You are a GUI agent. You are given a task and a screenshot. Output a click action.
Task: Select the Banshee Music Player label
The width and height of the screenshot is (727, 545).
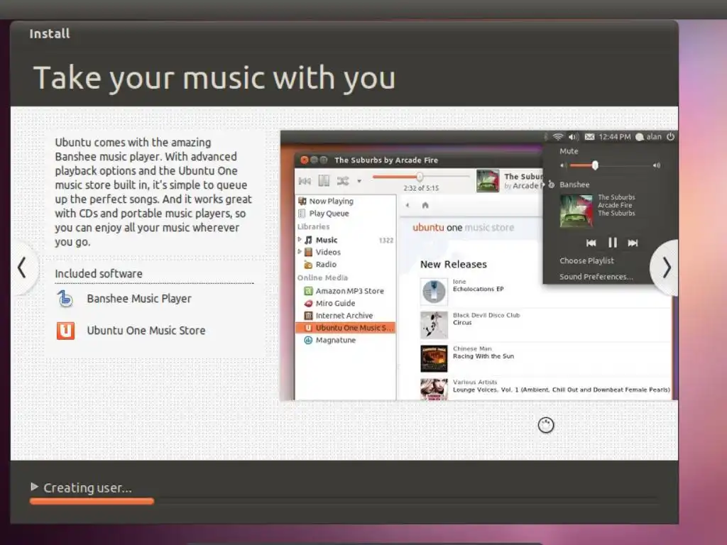pyautogui.click(x=139, y=299)
